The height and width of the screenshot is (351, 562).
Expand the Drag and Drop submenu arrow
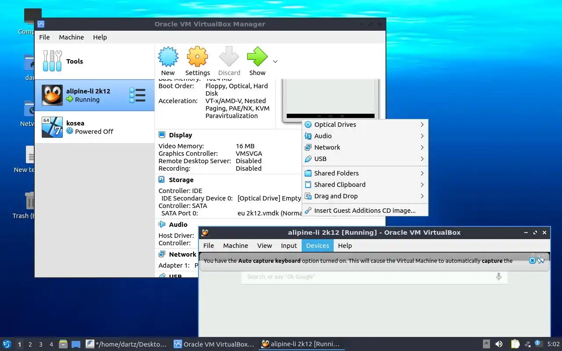422,196
